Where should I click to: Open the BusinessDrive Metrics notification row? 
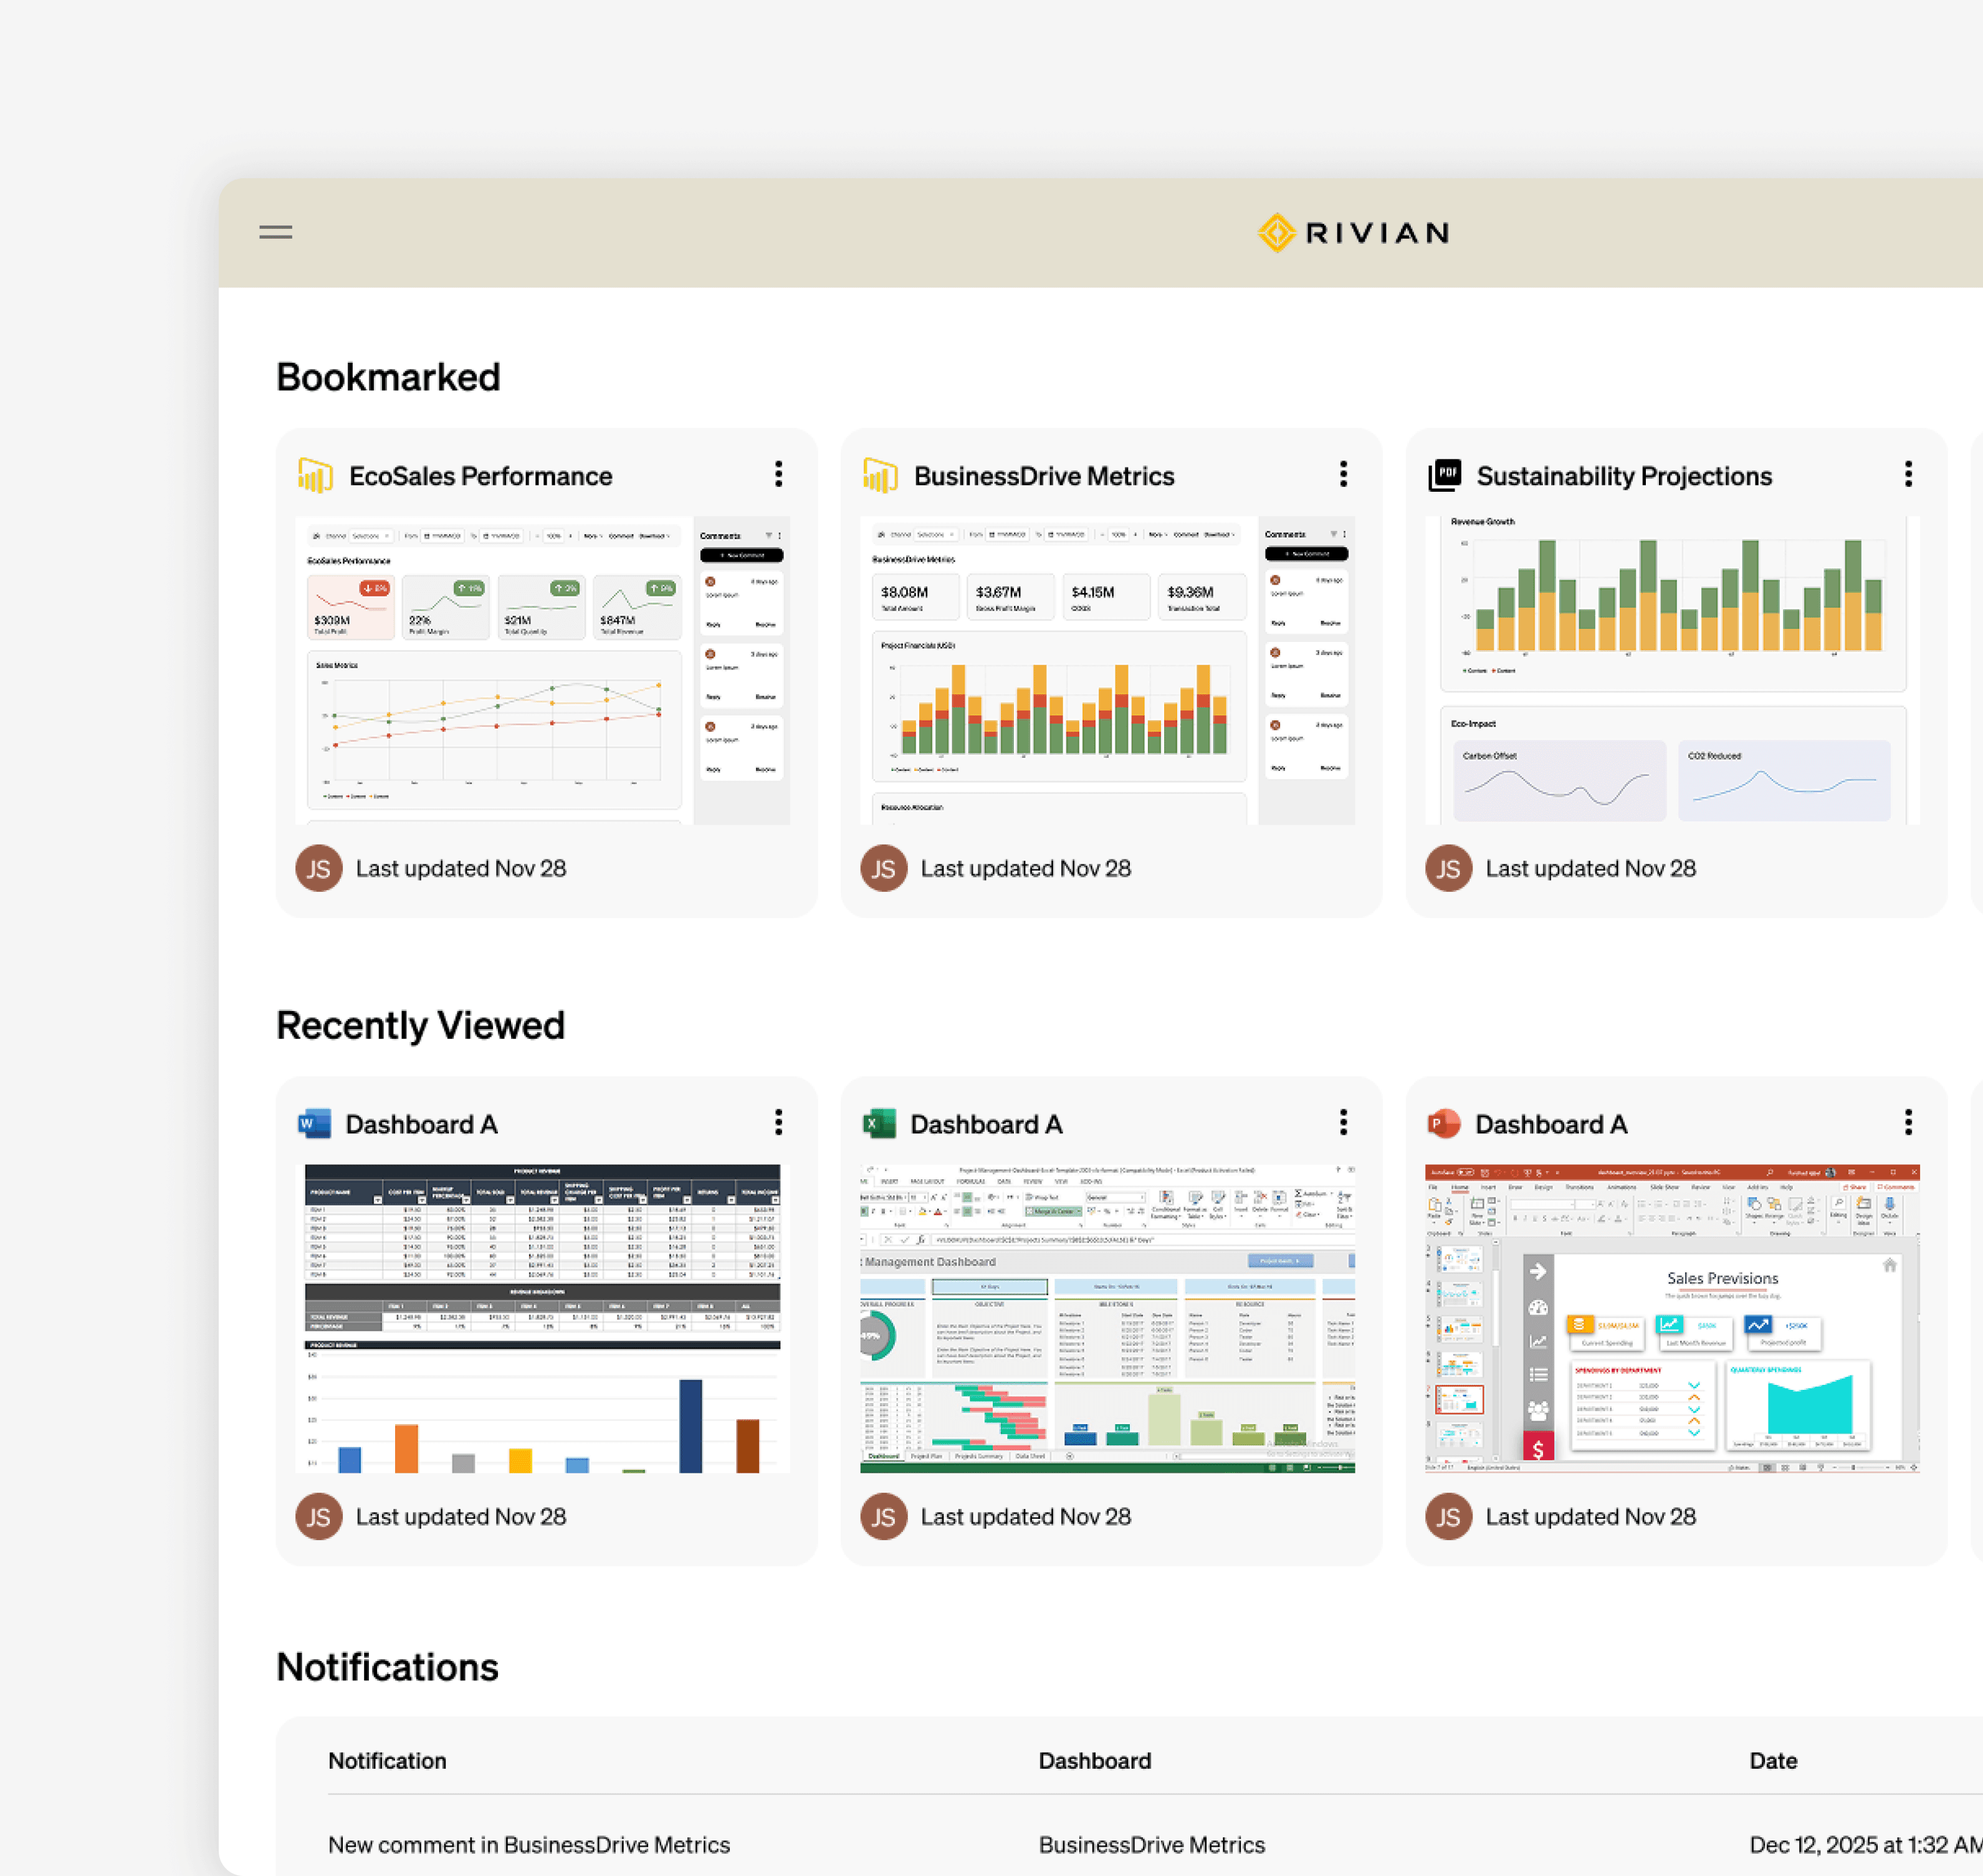529,1845
